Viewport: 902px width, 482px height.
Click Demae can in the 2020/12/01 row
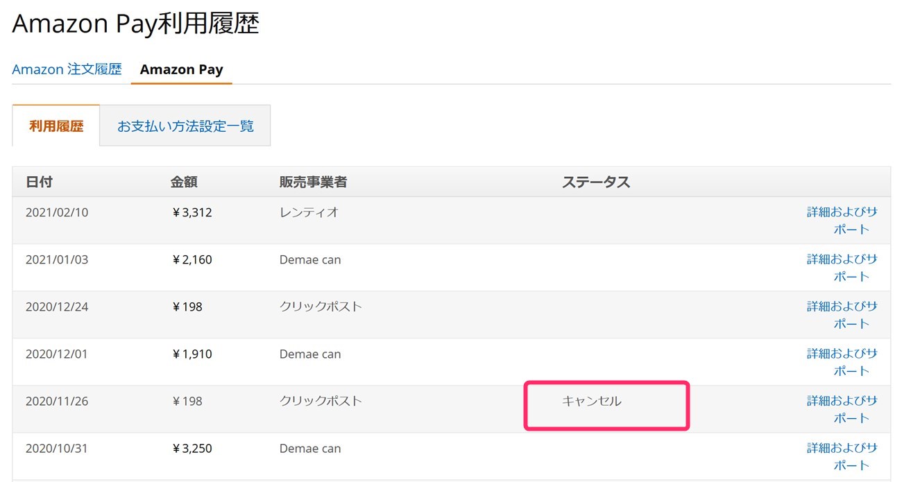coord(310,354)
